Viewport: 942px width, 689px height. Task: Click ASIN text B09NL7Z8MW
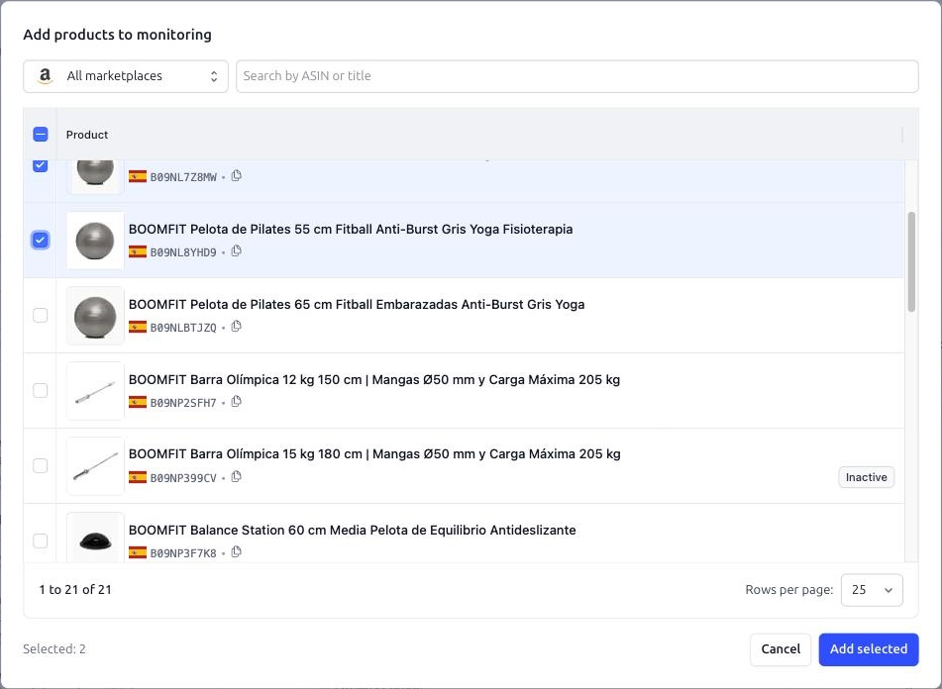[183, 177]
